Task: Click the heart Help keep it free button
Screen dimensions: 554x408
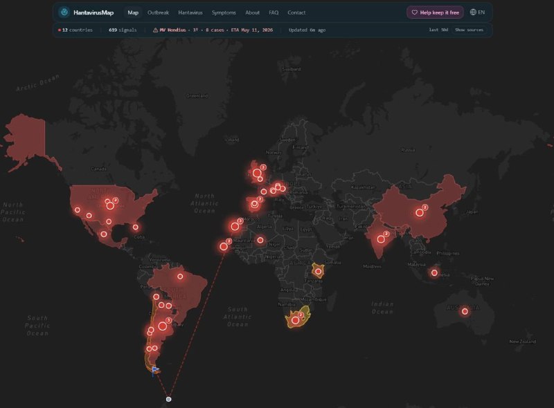Action: tap(436, 12)
